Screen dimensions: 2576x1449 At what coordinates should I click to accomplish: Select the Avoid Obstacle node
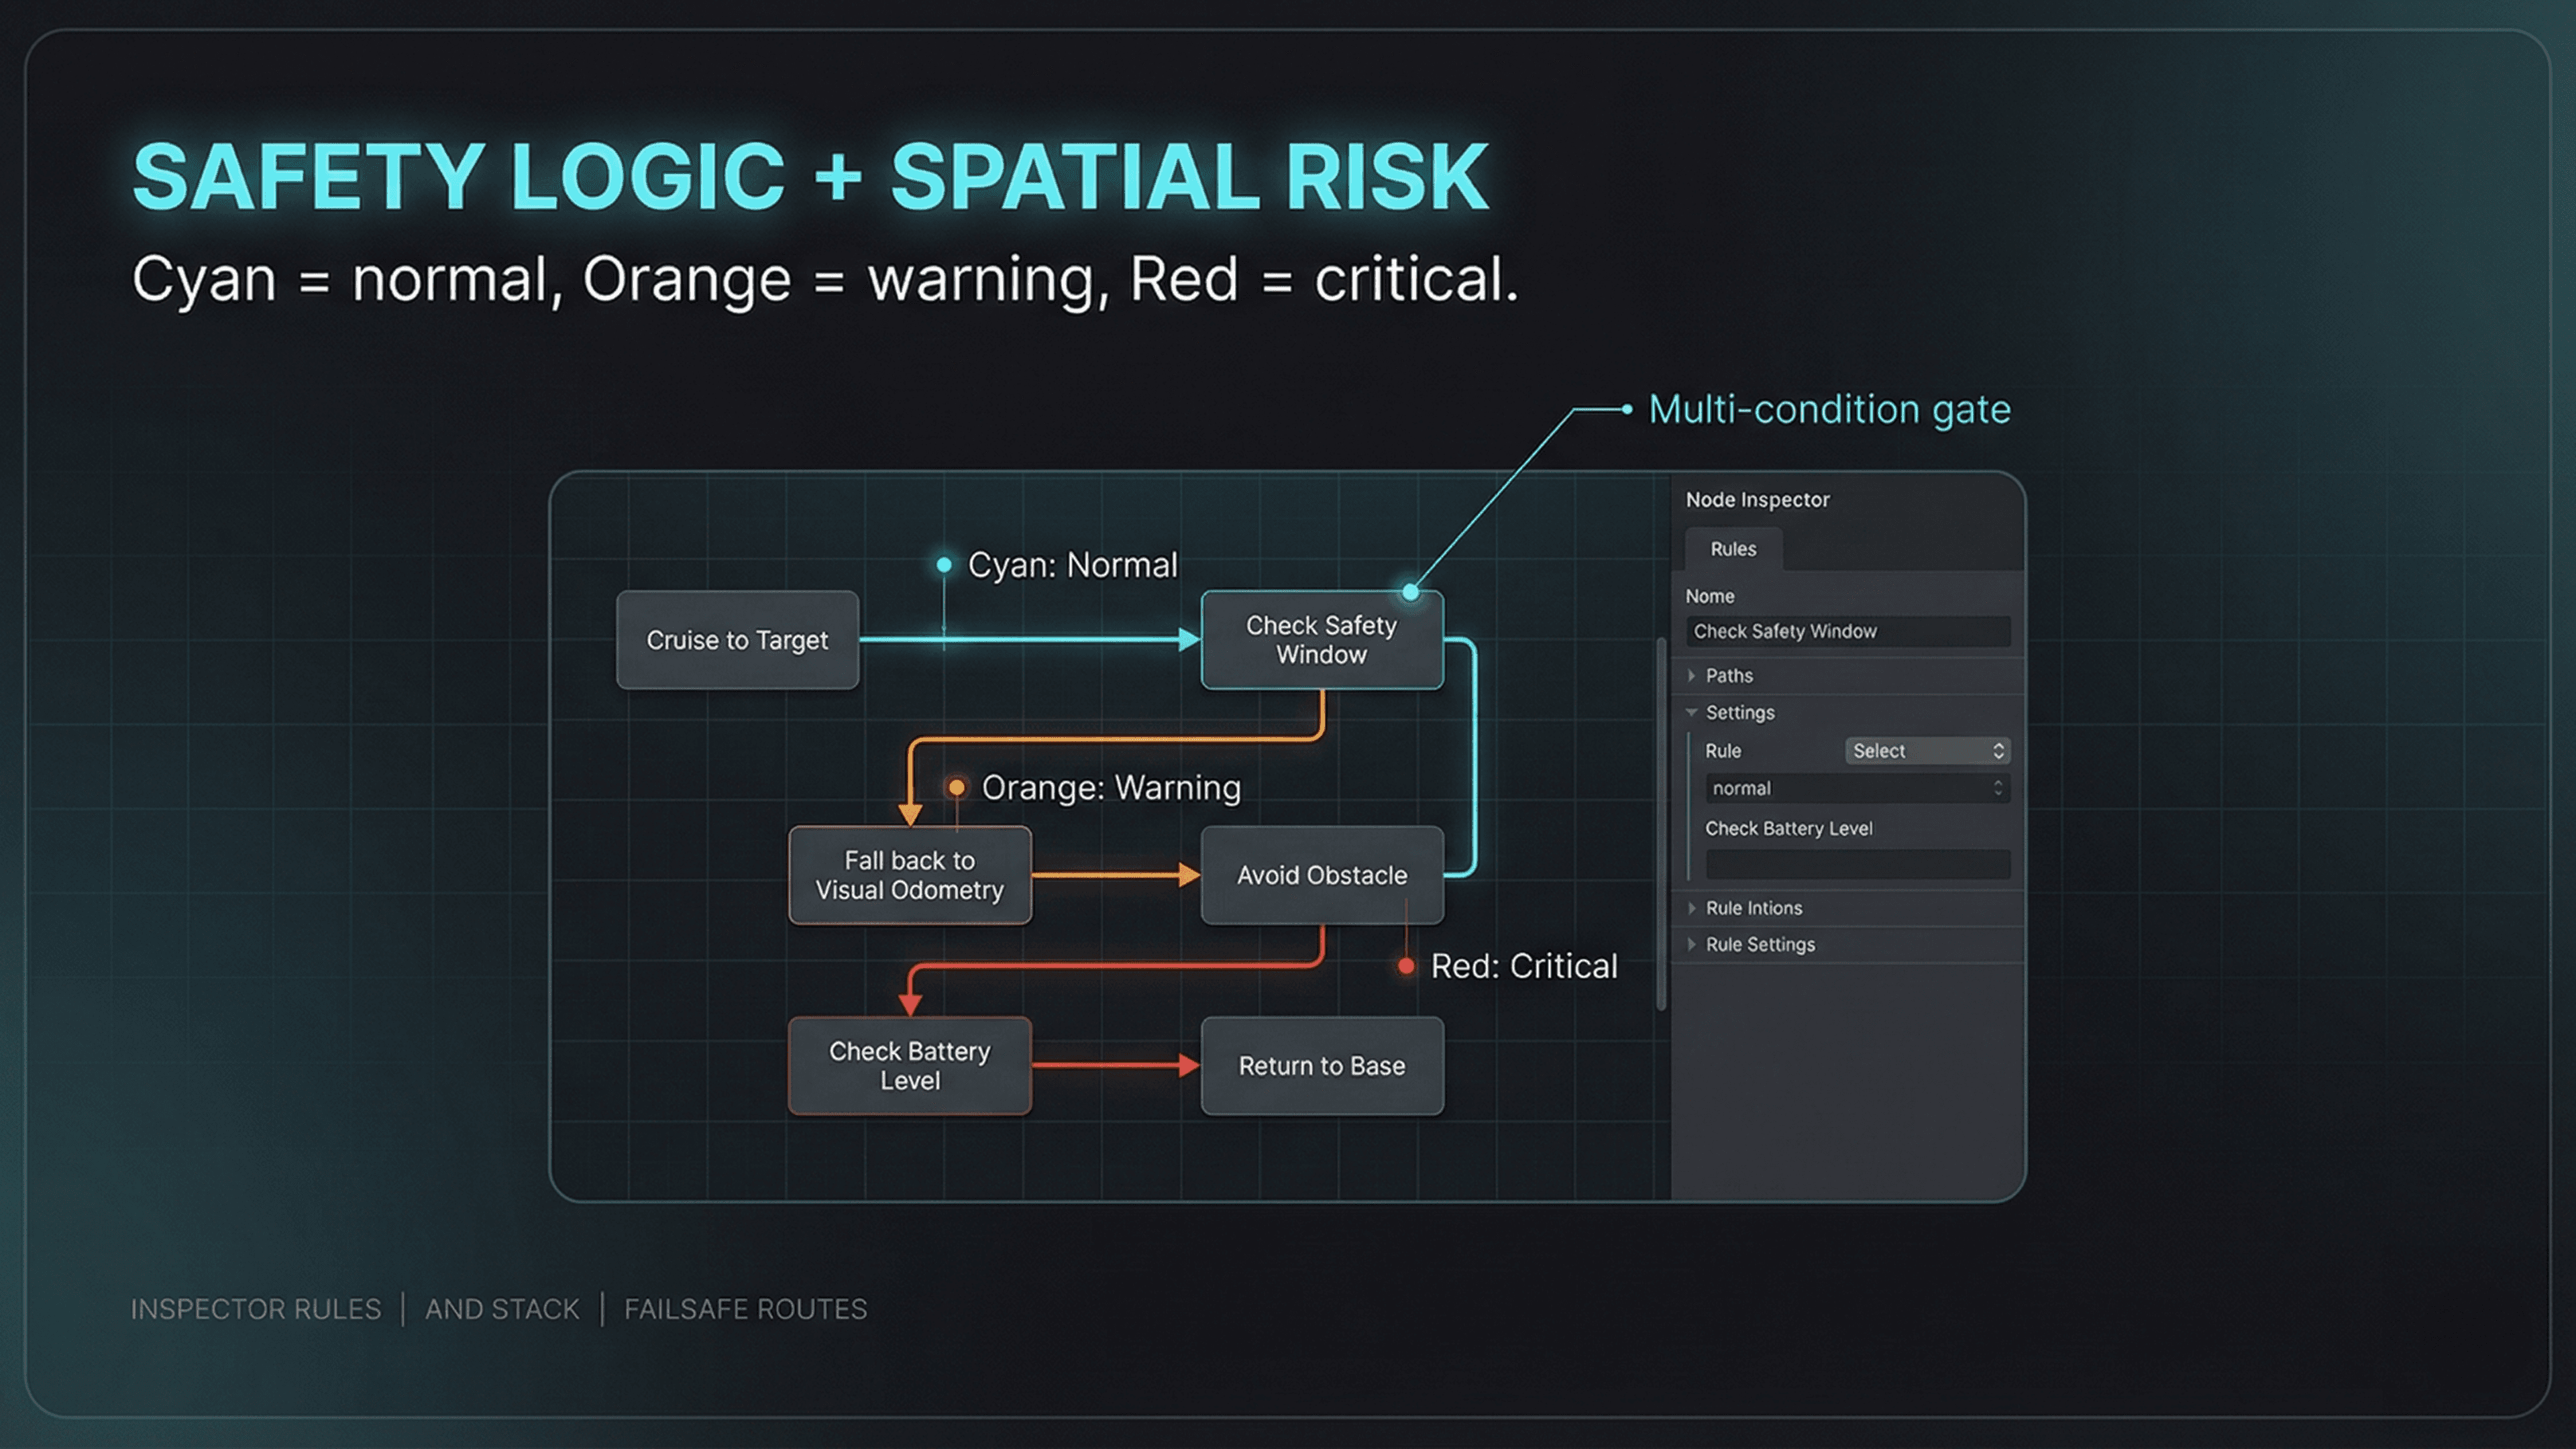tap(1321, 875)
